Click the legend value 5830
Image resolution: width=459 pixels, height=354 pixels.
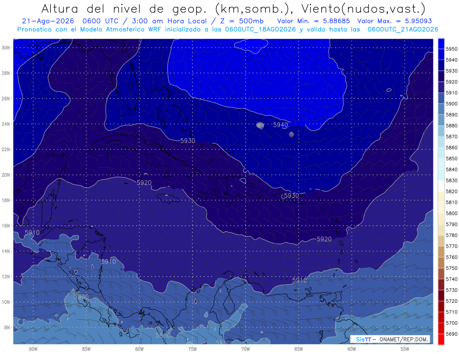point(452,180)
